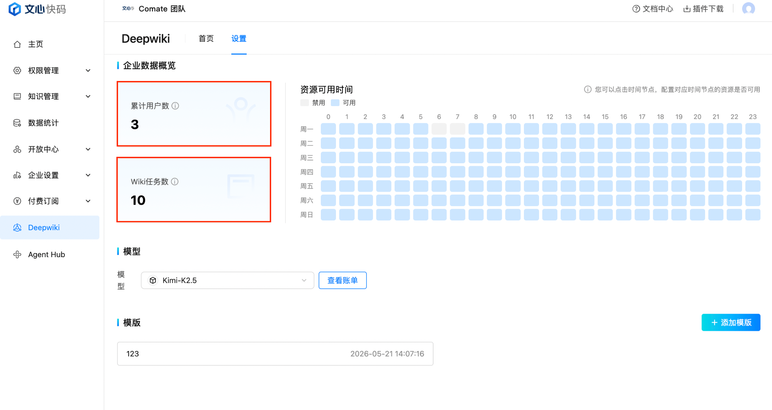Toggle 周三 hour 23 time slot
Screen dimensions: 772x410
click(x=753, y=158)
